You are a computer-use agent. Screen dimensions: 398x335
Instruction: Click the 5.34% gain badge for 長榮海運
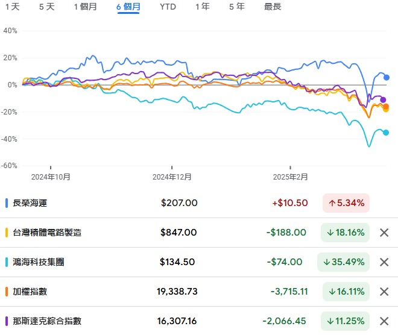click(346, 203)
